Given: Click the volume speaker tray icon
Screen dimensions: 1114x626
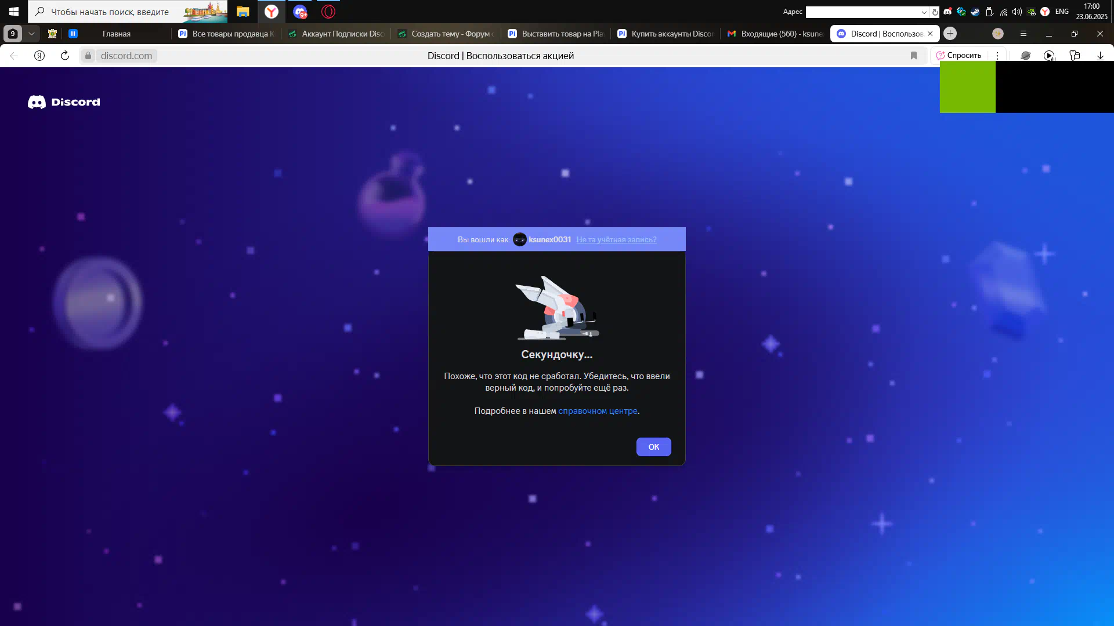Looking at the screenshot, I should coord(1017,12).
